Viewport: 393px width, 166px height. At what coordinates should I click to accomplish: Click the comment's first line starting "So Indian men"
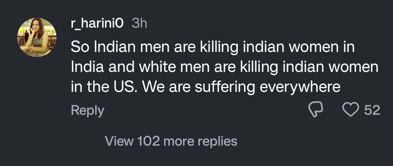point(213,48)
